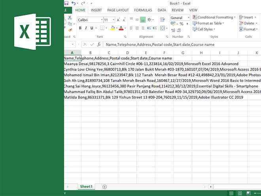
Task: Click the Percent Style button
Action: coord(181,24)
